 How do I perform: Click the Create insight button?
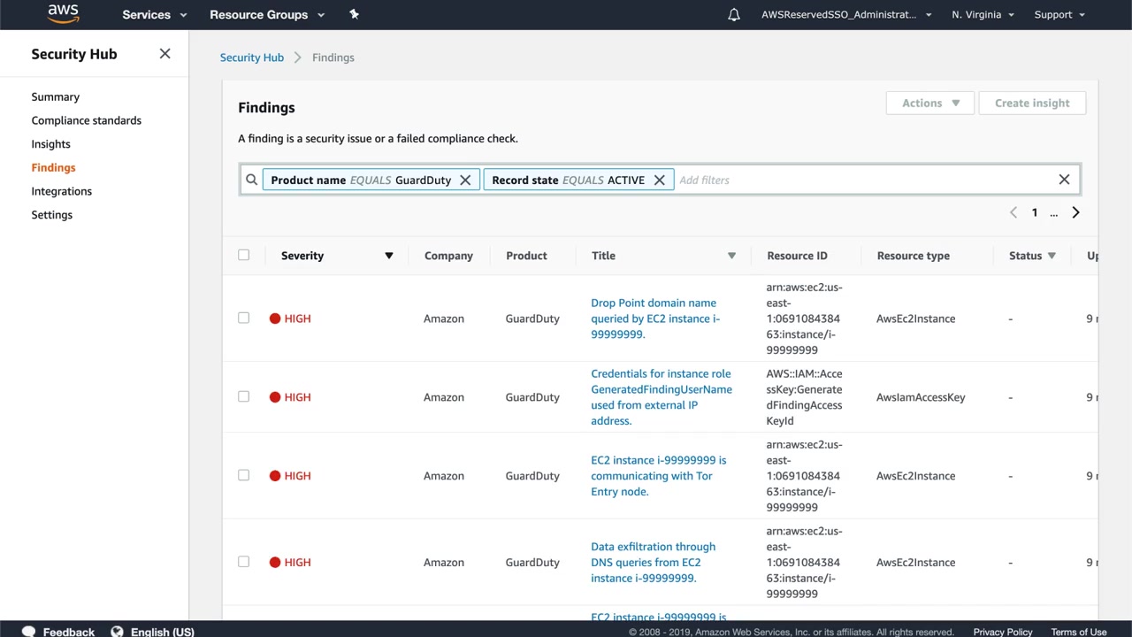point(1032,103)
